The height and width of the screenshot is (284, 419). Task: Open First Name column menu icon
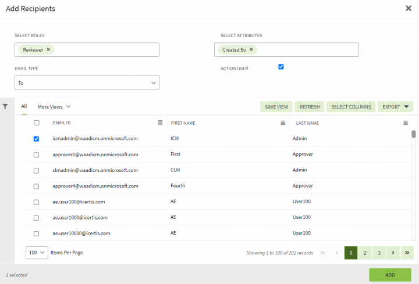coord(283,123)
